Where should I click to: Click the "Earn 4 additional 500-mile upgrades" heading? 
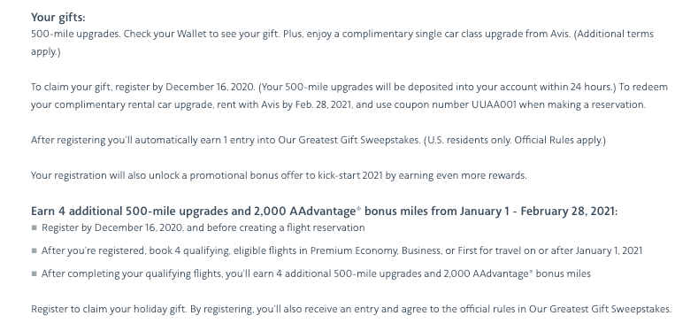[324, 211]
